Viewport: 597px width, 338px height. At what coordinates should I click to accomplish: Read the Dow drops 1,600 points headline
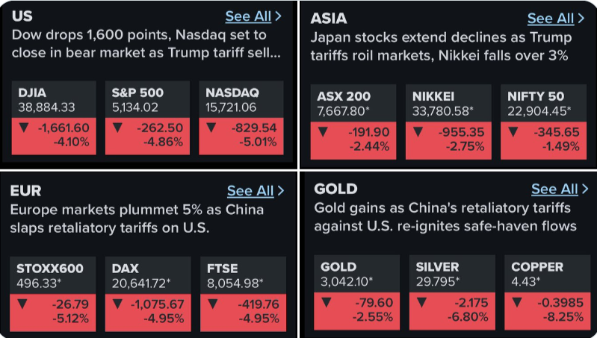click(x=147, y=44)
